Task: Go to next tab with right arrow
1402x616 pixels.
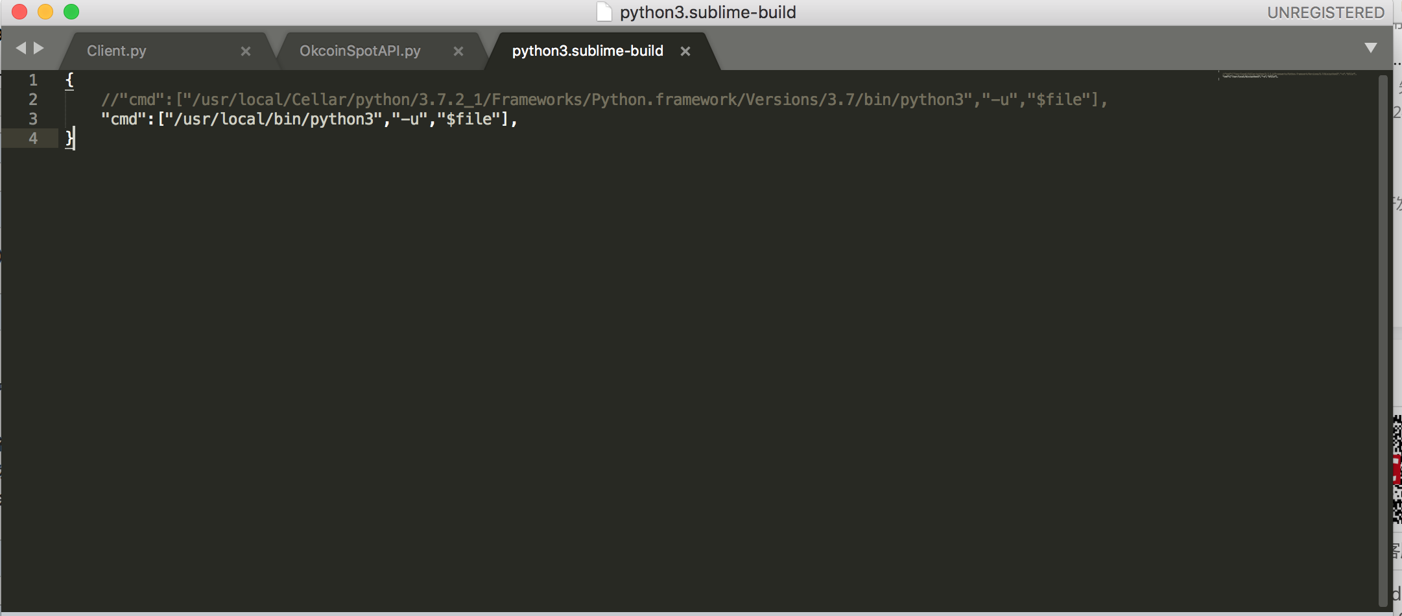Action: (39, 48)
